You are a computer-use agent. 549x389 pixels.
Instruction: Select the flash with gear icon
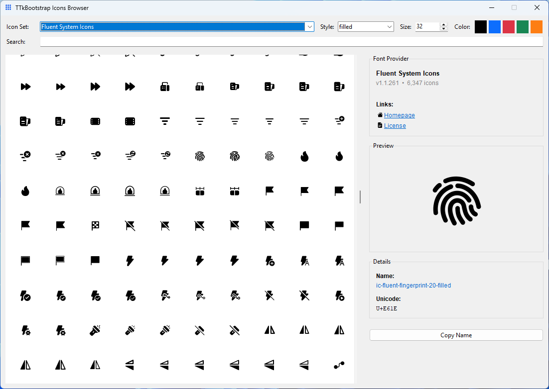pos(25,330)
